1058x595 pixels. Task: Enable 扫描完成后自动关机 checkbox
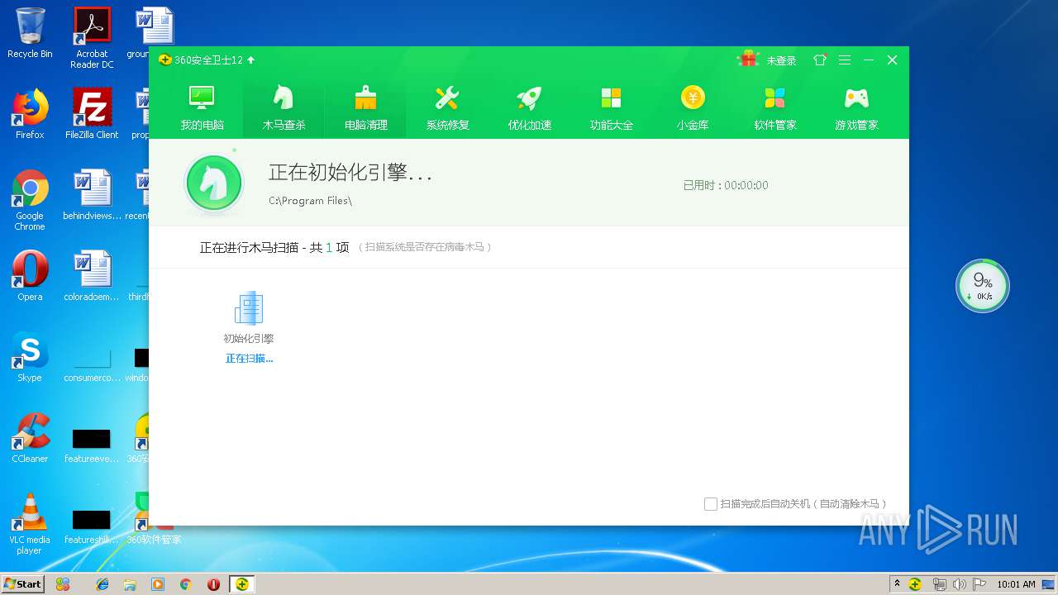coord(710,503)
